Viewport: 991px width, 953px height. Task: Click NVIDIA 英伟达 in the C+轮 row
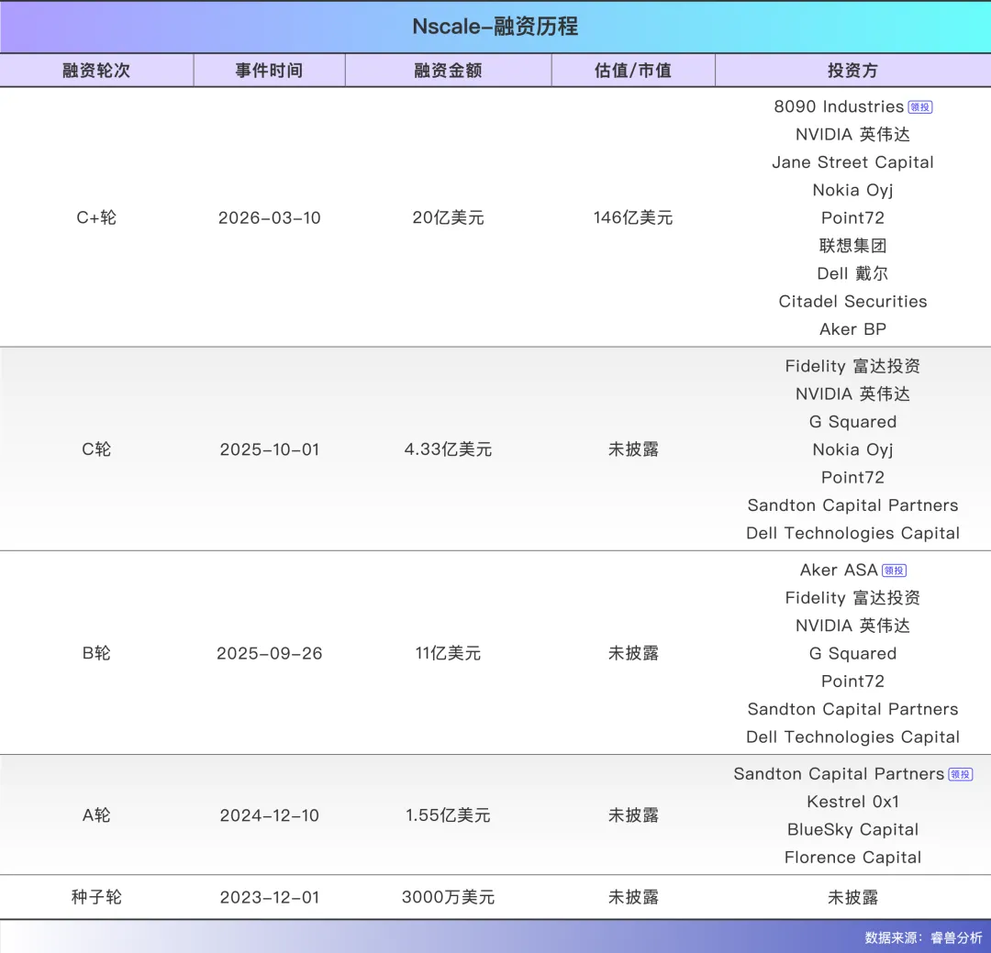point(852,135)
